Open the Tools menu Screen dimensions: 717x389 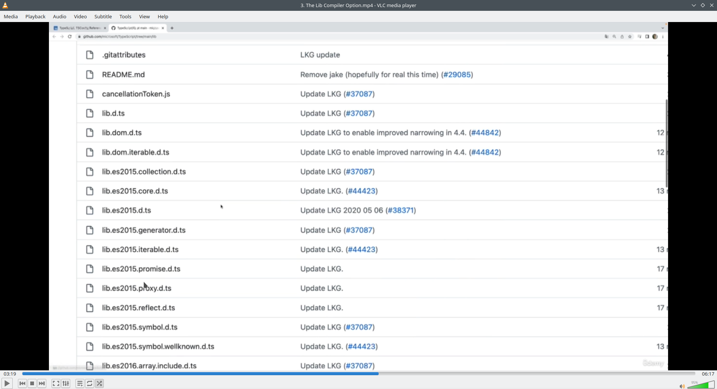125,16
